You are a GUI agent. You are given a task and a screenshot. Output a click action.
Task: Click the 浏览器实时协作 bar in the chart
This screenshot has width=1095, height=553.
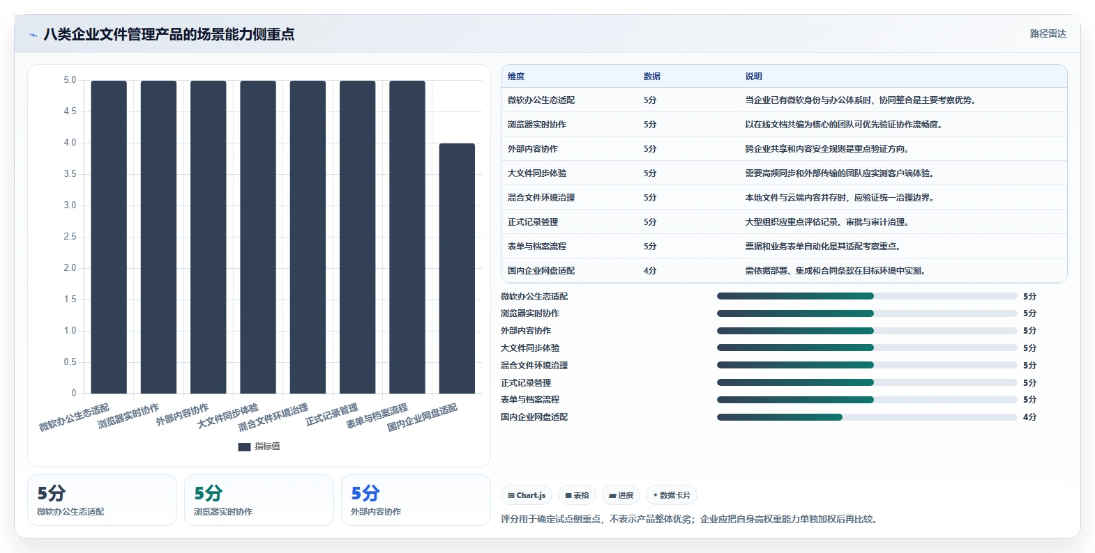(158, 237)
